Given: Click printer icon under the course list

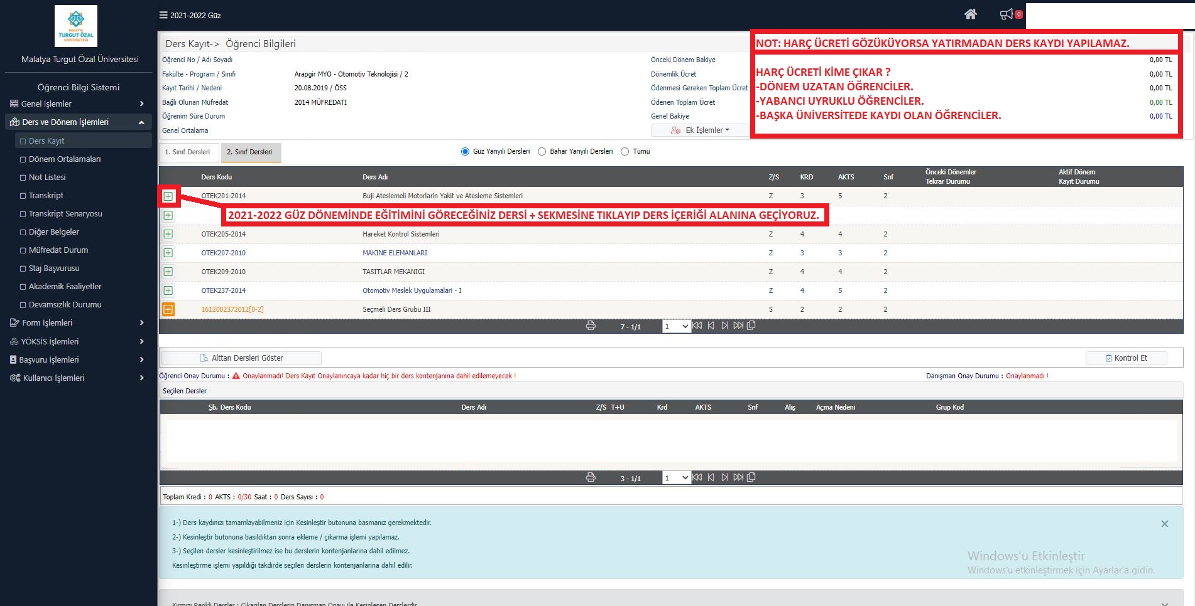Looking at the screenshot, I should [591, 326].
